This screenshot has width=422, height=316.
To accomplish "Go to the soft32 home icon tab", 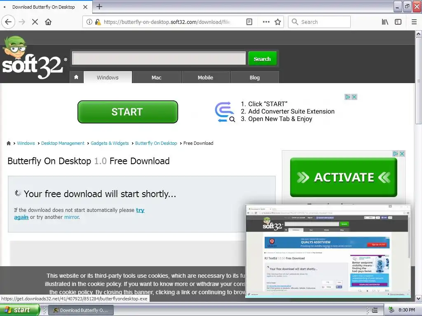I will 76,77.
